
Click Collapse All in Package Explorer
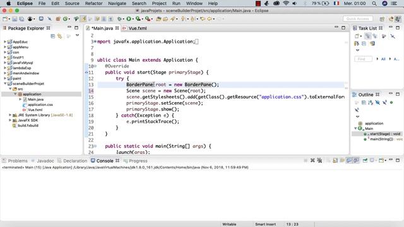[52, 37]
